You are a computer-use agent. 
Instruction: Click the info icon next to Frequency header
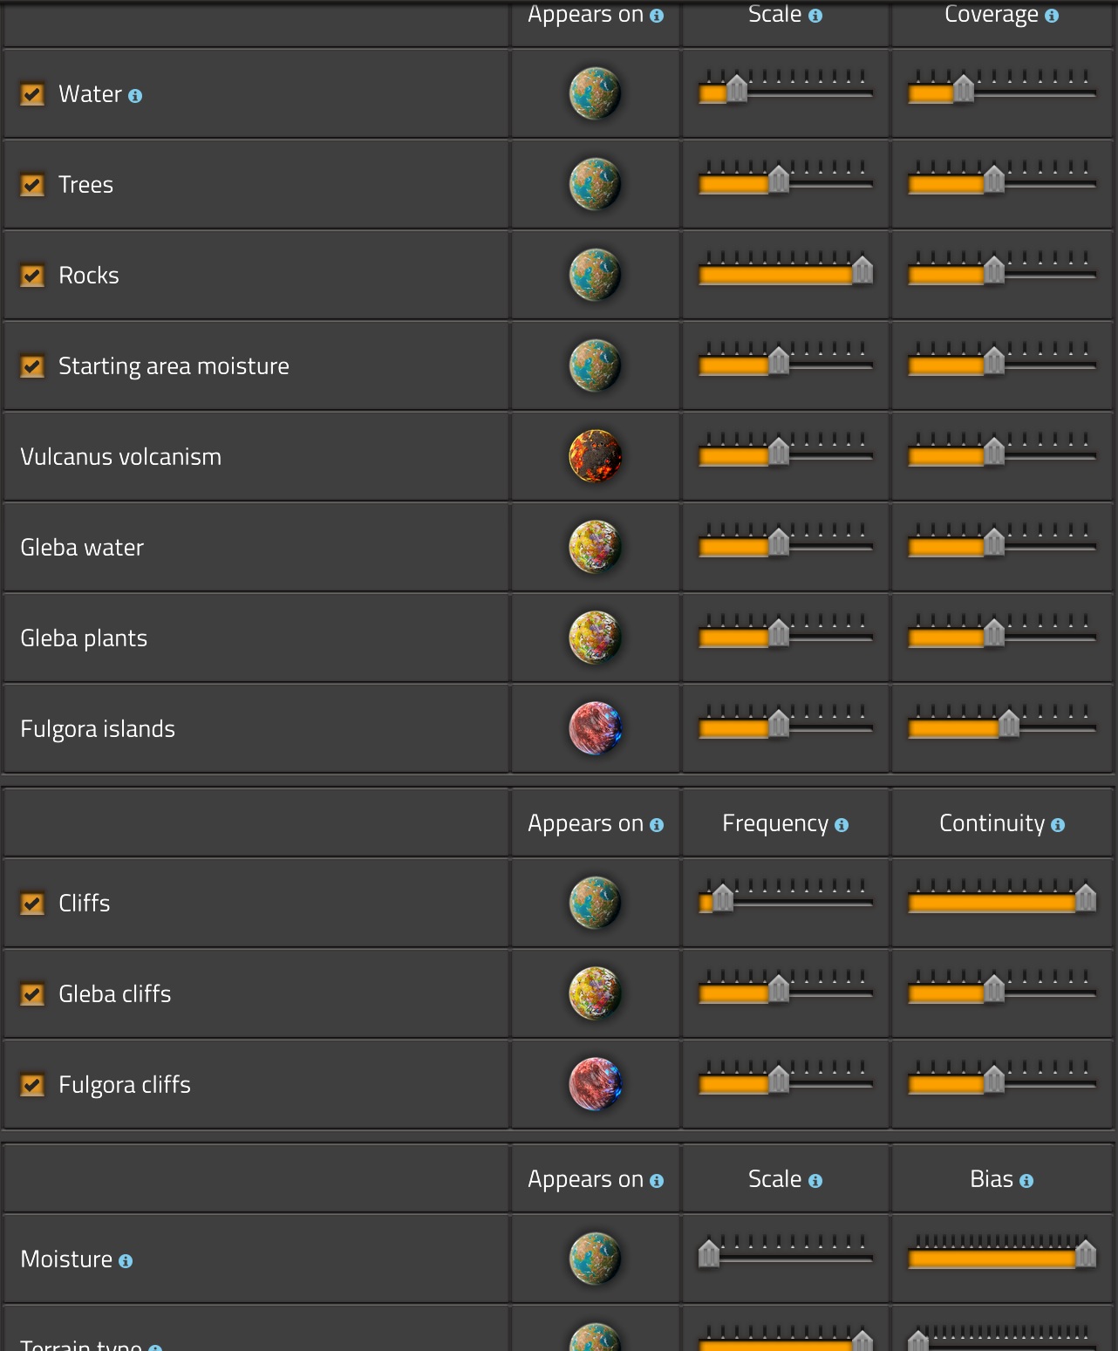coord(842,825)
